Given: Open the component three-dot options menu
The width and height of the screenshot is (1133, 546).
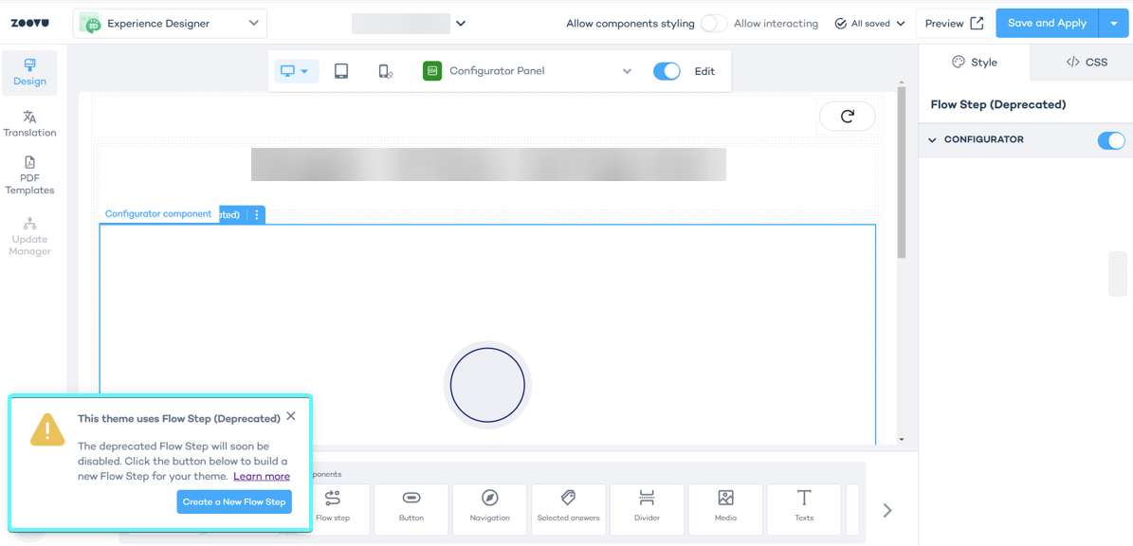Looking at the screenshot, I should point(257,215).
